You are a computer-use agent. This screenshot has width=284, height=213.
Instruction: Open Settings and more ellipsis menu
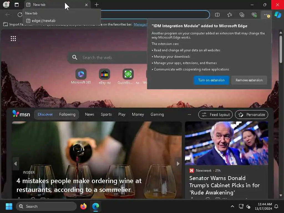(267, 15)
